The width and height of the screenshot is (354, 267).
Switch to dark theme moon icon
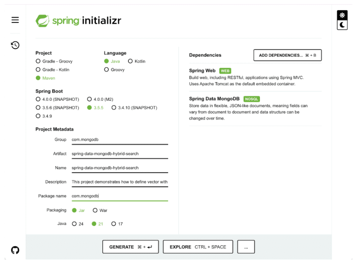(x=342, y=25)
